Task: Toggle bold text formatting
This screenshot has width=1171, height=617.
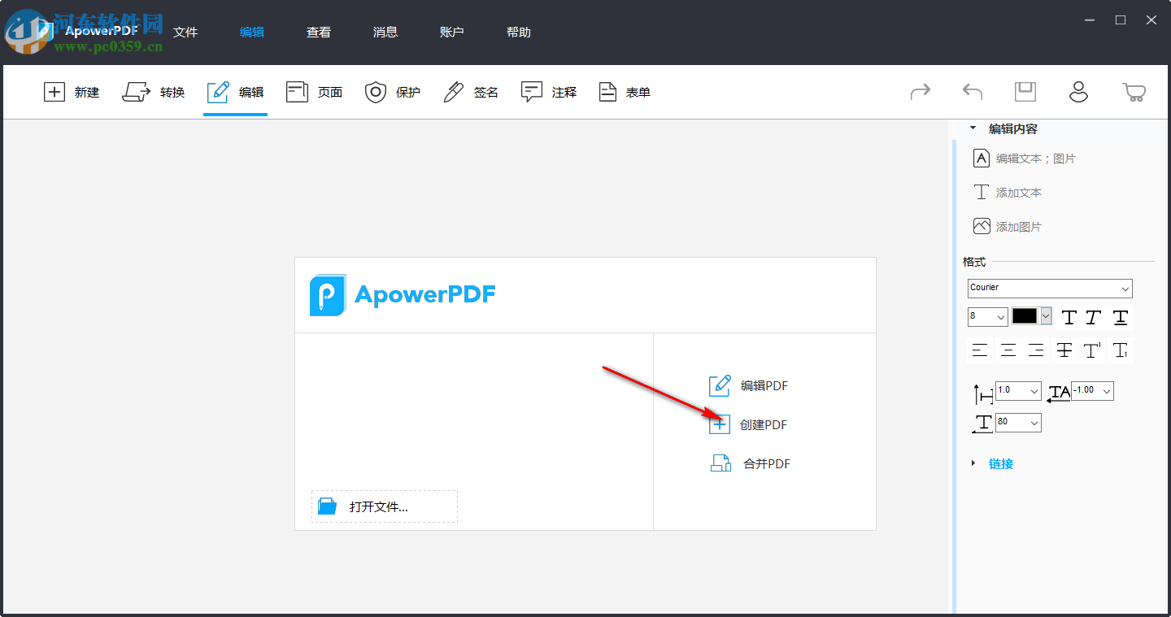Action: point(1069,317)
